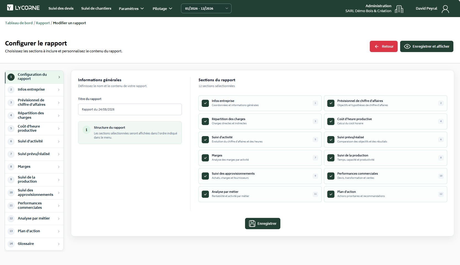Screen dimensions: 460x265
Task: Deselect Suivi prévu/réalisé section checkbox
Action: [x=331, y=140]
